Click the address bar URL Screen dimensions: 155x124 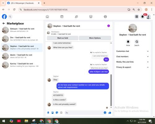point(46,10)
